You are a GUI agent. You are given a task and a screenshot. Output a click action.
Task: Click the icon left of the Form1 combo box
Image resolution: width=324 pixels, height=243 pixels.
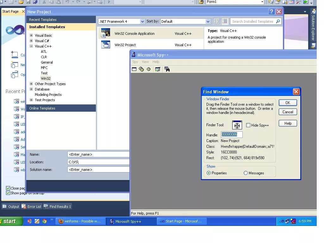(201, 2)
